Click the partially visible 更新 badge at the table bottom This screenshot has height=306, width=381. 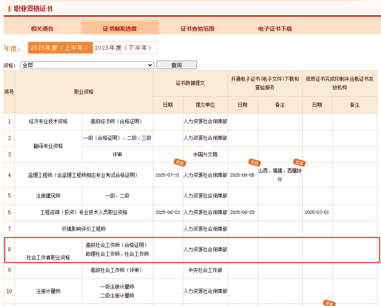[329, 303]
